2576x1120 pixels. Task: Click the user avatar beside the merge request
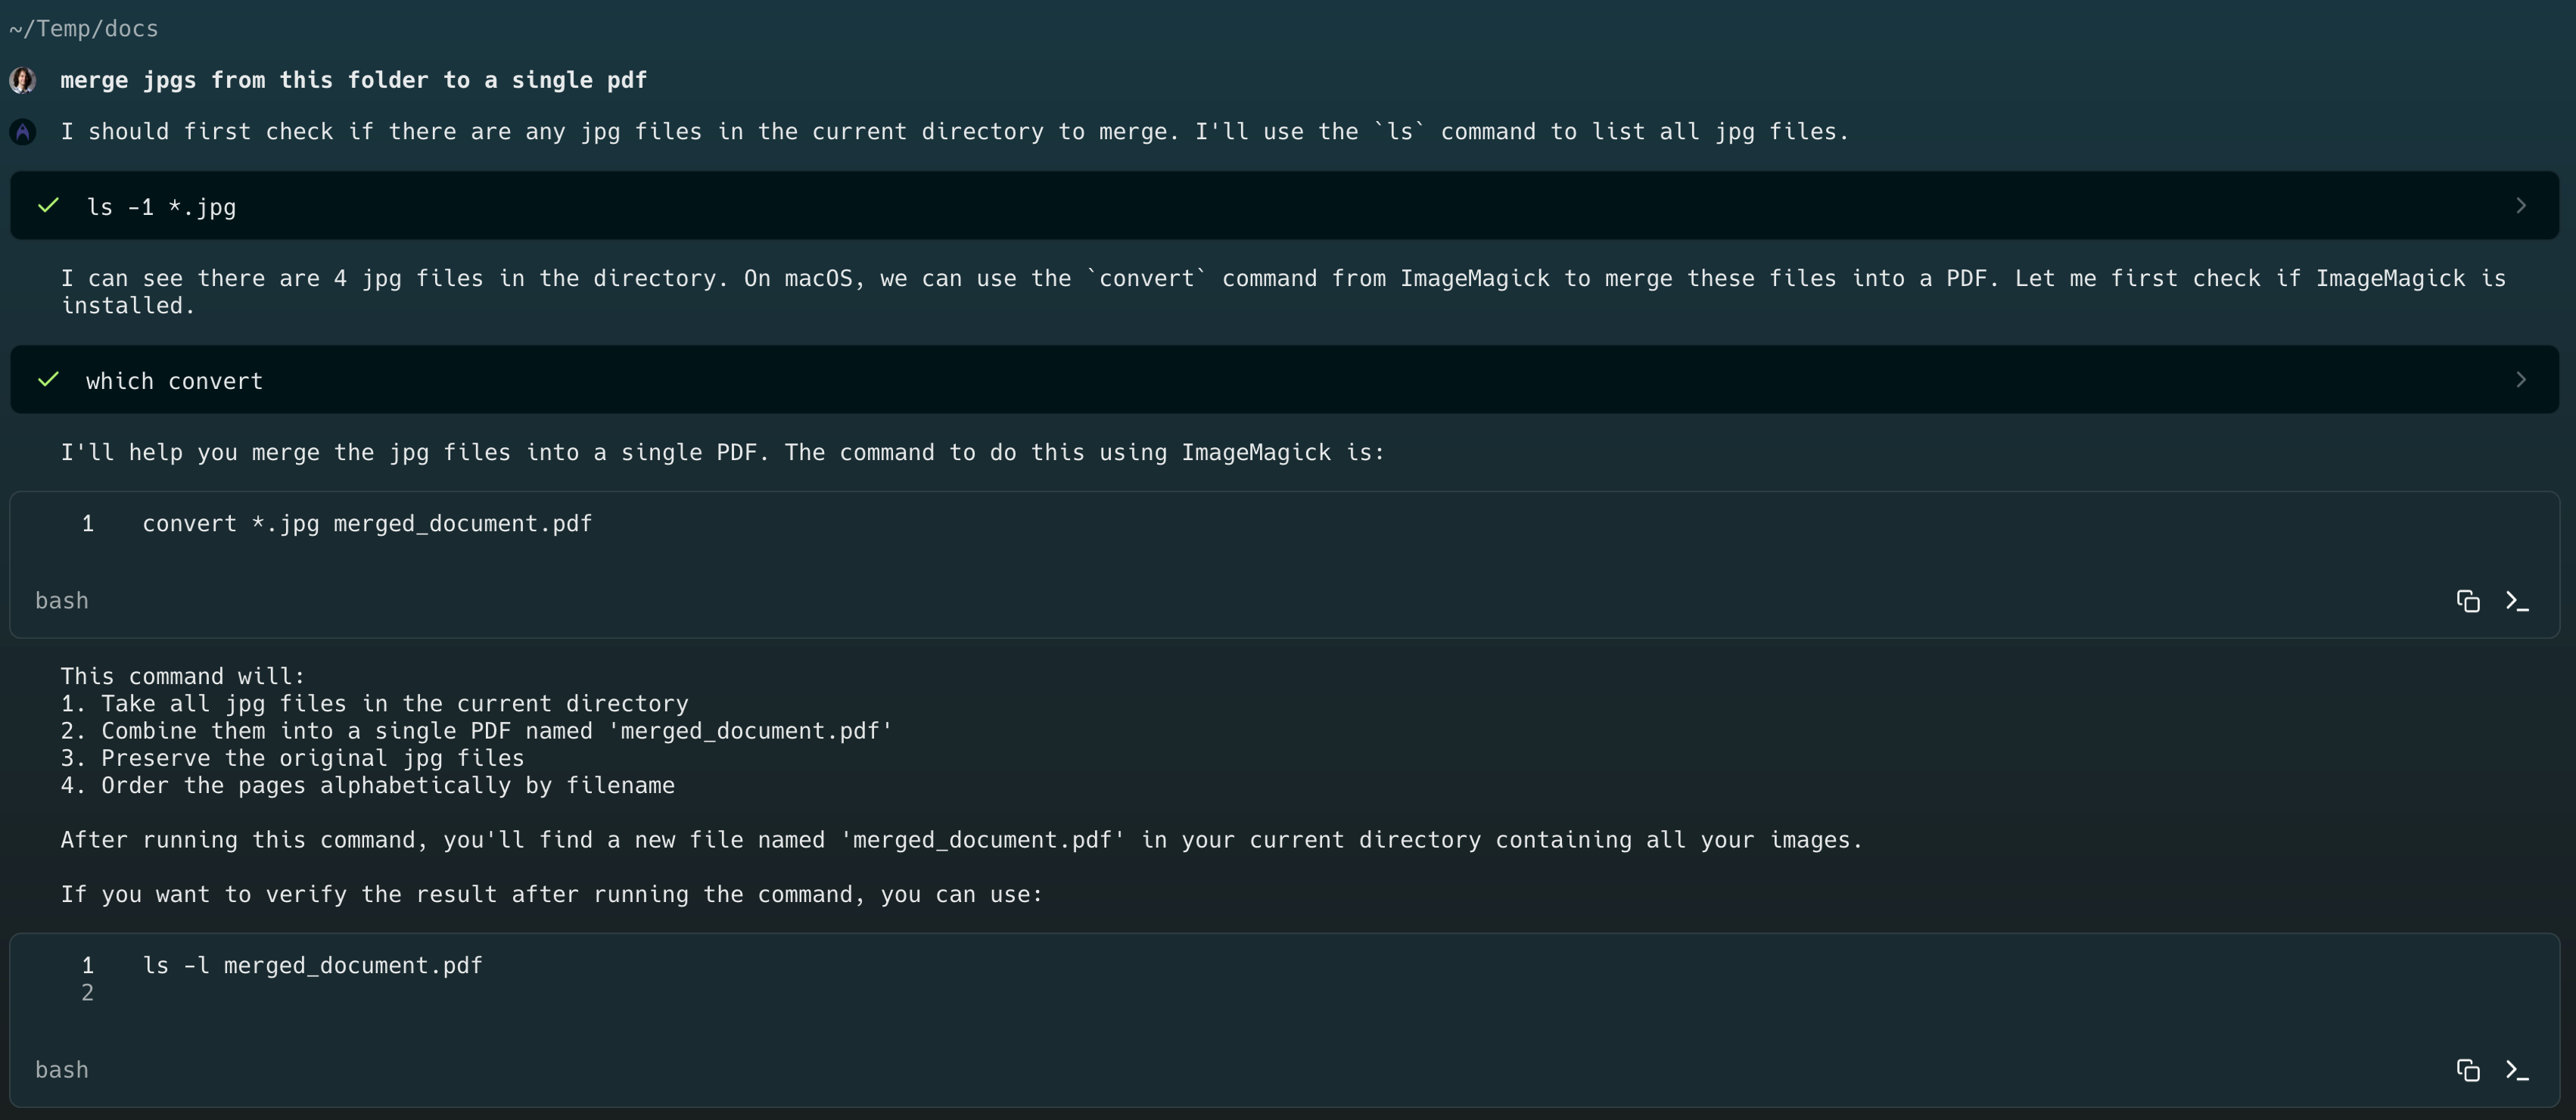[23, 80]
